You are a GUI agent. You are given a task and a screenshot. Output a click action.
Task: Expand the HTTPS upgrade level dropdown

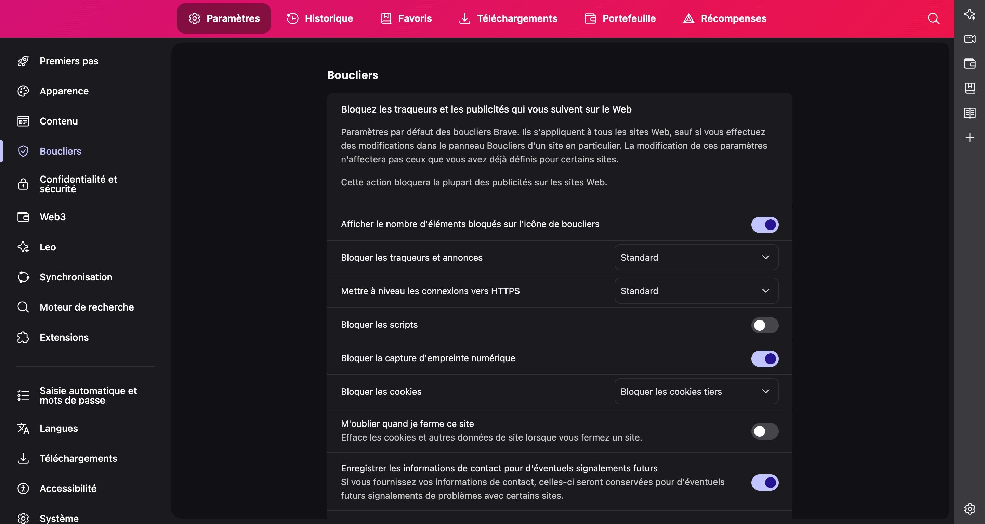696,291
